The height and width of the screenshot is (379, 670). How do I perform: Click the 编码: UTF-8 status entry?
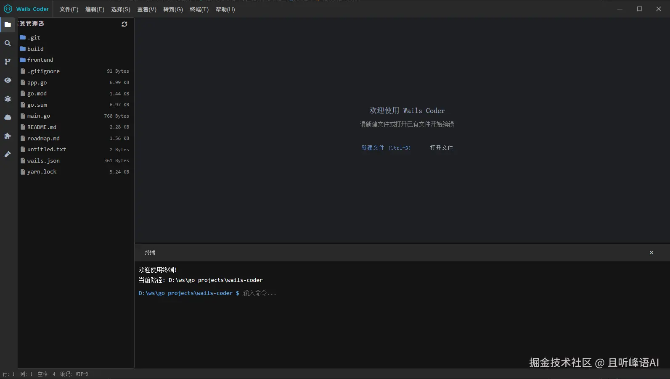coord(74,374)
